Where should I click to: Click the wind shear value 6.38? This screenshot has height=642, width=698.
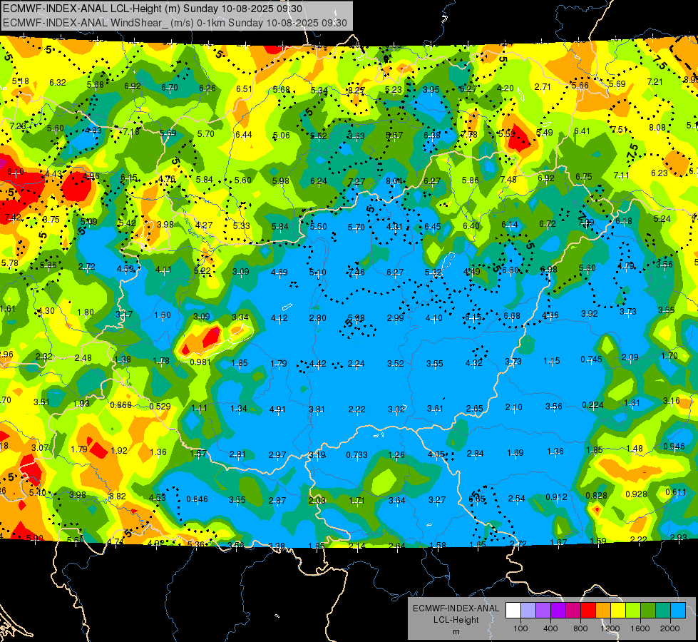tap(432, 135)
